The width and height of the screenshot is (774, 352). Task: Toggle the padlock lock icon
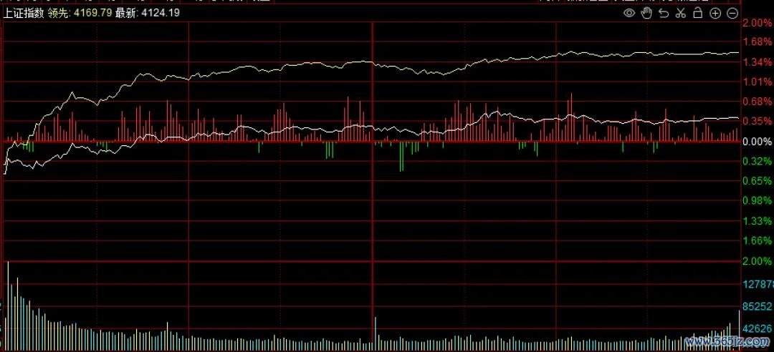coord(697,13)
